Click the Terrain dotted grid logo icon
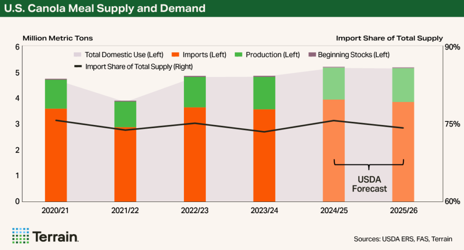 tap(20, 236)
